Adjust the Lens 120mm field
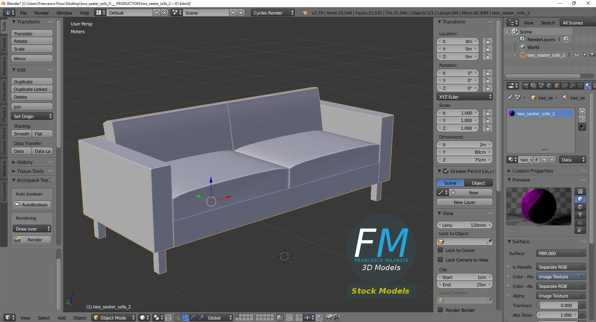Viewport: 596px width, 322px height. pyautogui.click(x=465, y=225)
